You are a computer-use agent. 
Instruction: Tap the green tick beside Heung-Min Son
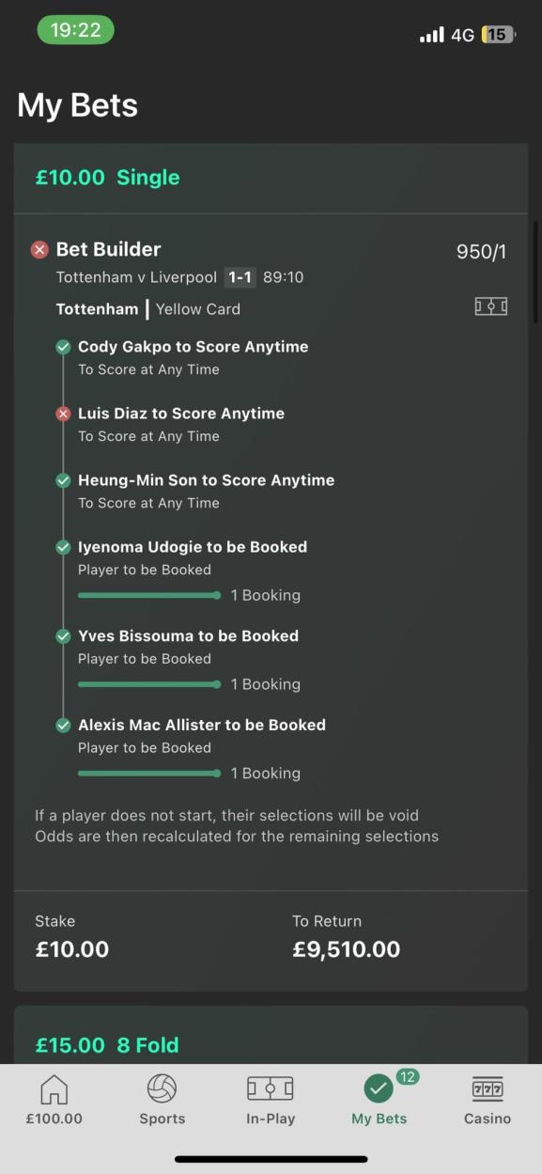point(63,480)
